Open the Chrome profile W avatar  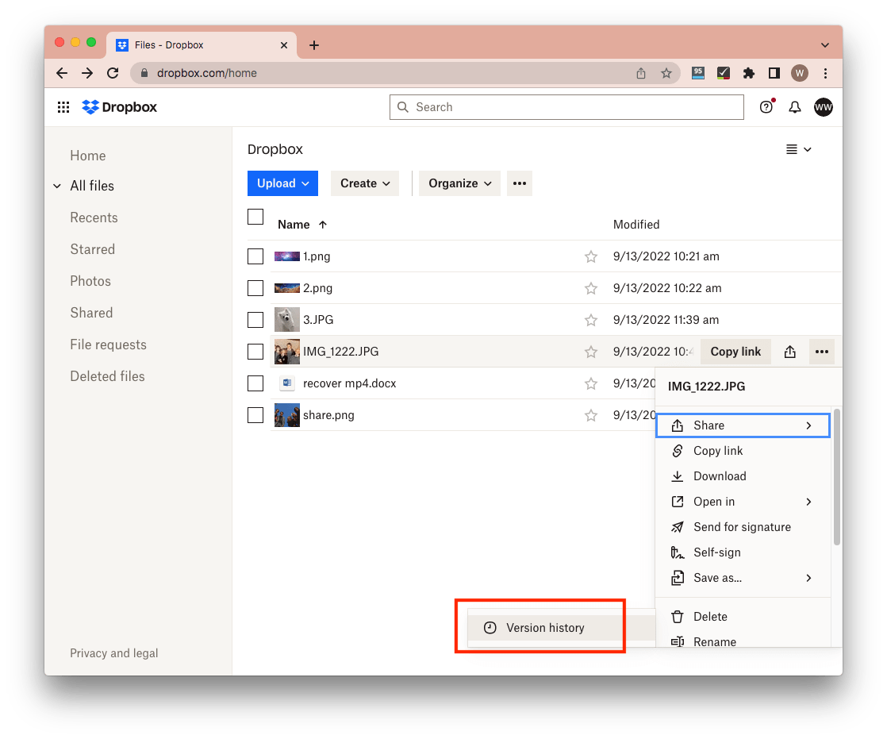(799, 73)
